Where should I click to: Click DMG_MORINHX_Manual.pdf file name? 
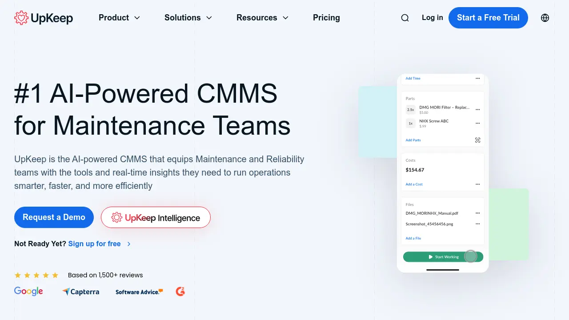pos(432,213)
